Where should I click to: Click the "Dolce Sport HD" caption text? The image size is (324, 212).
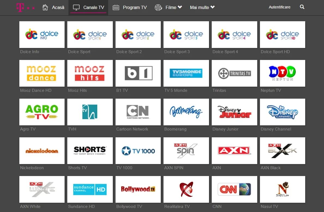click(x=275, y=52)
